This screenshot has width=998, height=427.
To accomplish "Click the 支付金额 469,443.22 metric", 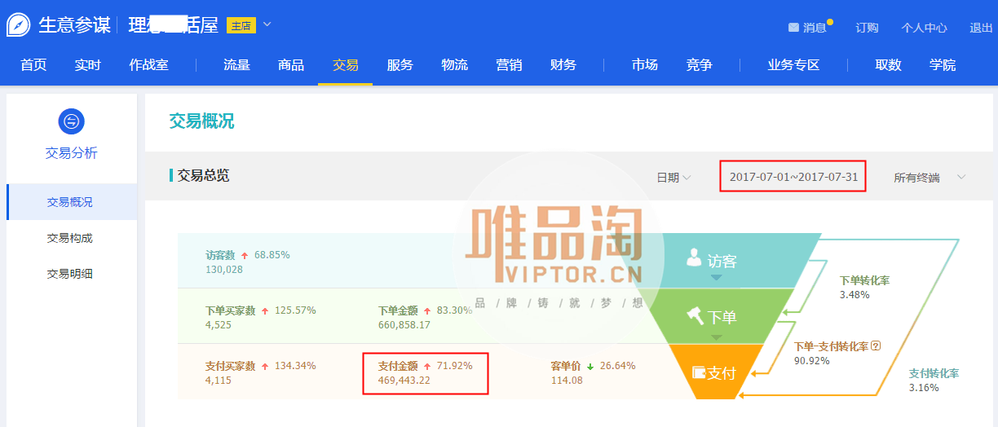I will pos(425,372).
